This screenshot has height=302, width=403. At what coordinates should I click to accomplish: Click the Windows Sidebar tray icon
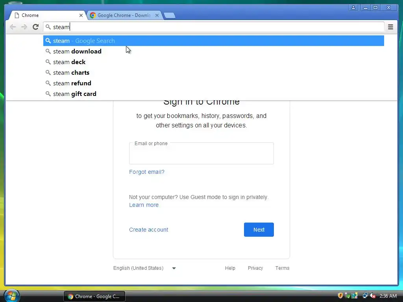[355, 296]
